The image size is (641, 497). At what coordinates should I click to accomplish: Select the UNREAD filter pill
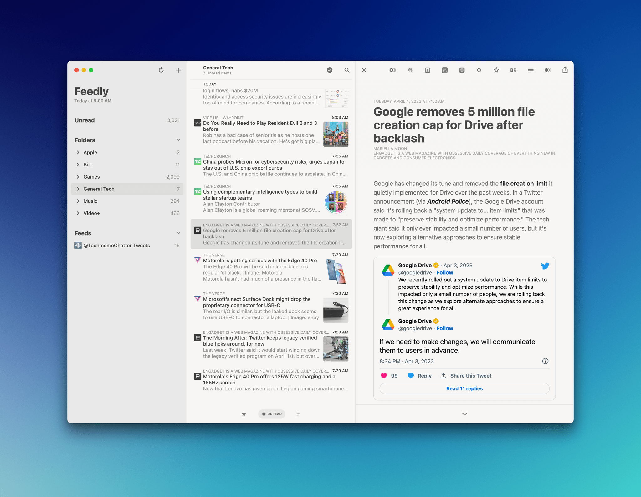tap(272, 414)
